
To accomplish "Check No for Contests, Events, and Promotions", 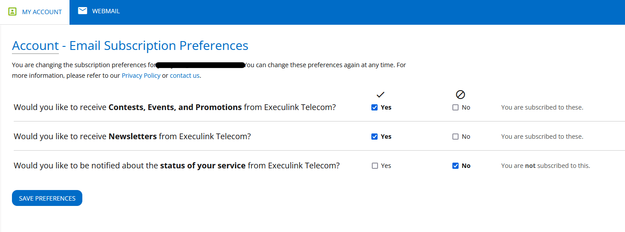I will click(x=455, y=107).
